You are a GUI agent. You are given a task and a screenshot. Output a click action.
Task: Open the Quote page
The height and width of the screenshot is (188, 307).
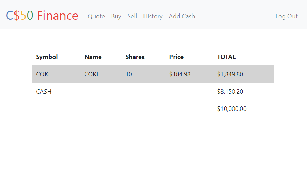96,16
